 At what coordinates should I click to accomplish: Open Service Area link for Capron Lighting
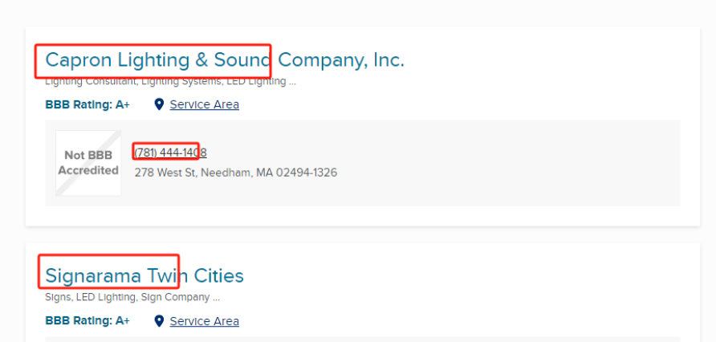(204, 104)
